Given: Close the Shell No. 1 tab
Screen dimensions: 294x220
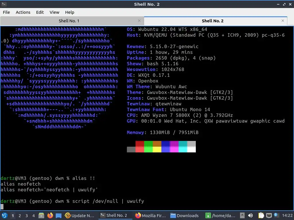Looking at the screenshot, I should (139, 21).
